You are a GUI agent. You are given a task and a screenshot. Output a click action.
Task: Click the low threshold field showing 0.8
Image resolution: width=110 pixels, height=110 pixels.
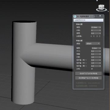(x=95, y=60)
